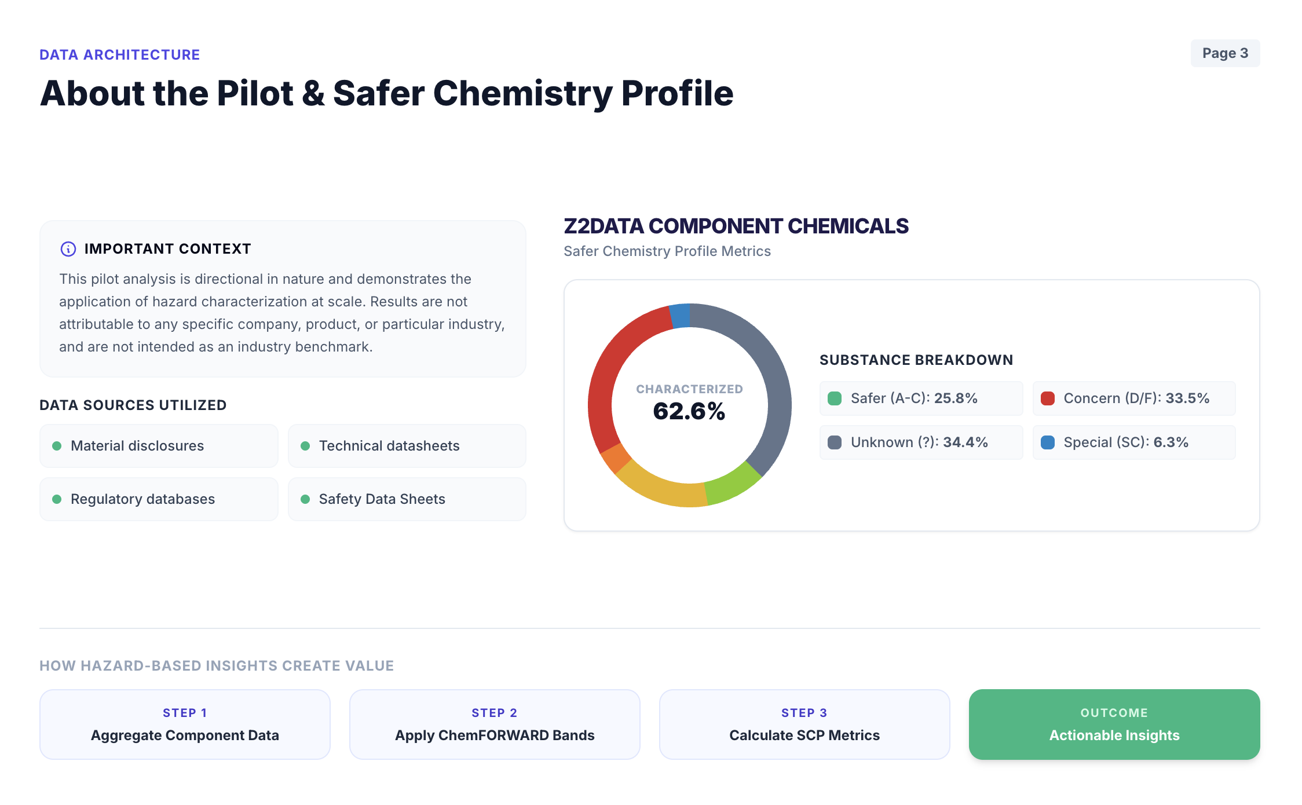The image size is (1302, 805).
Task: Click the blue Special (SC) legend swatch
Action: [x=1048, y=442]
